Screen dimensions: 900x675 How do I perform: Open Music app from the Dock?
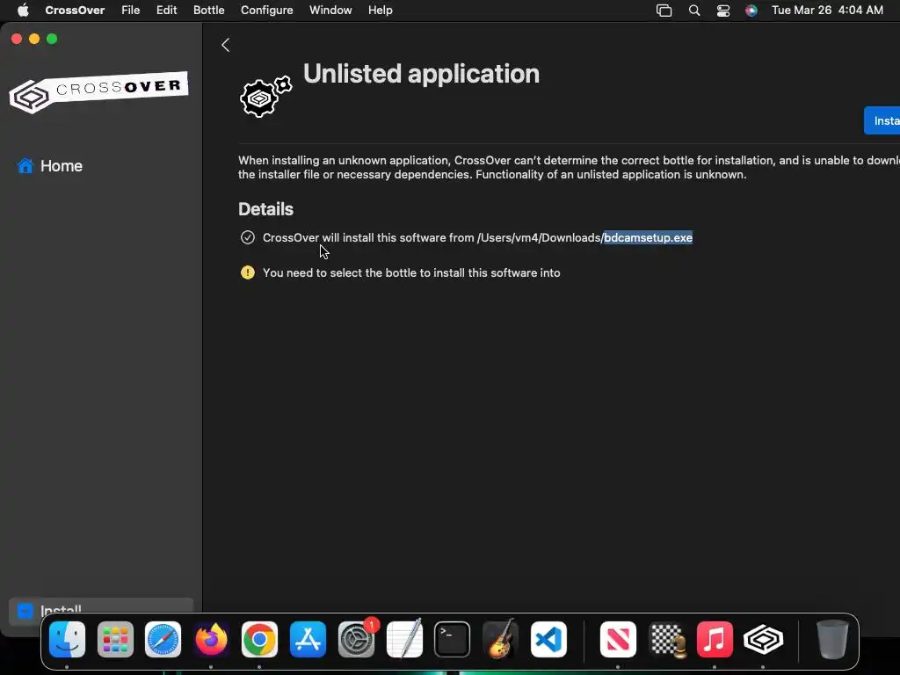715,640
